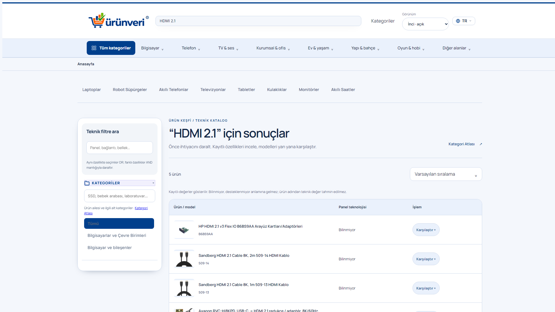Expand the Yapı & bahçe menu

click(x=365, y=48)
